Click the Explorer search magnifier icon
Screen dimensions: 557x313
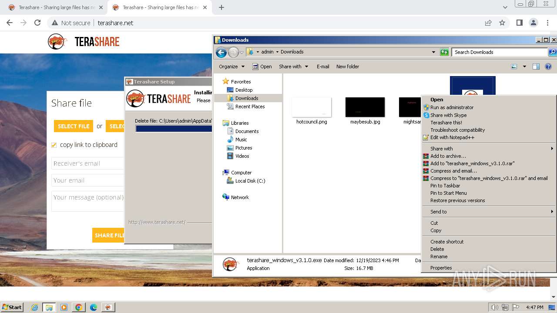click(552, 52)
